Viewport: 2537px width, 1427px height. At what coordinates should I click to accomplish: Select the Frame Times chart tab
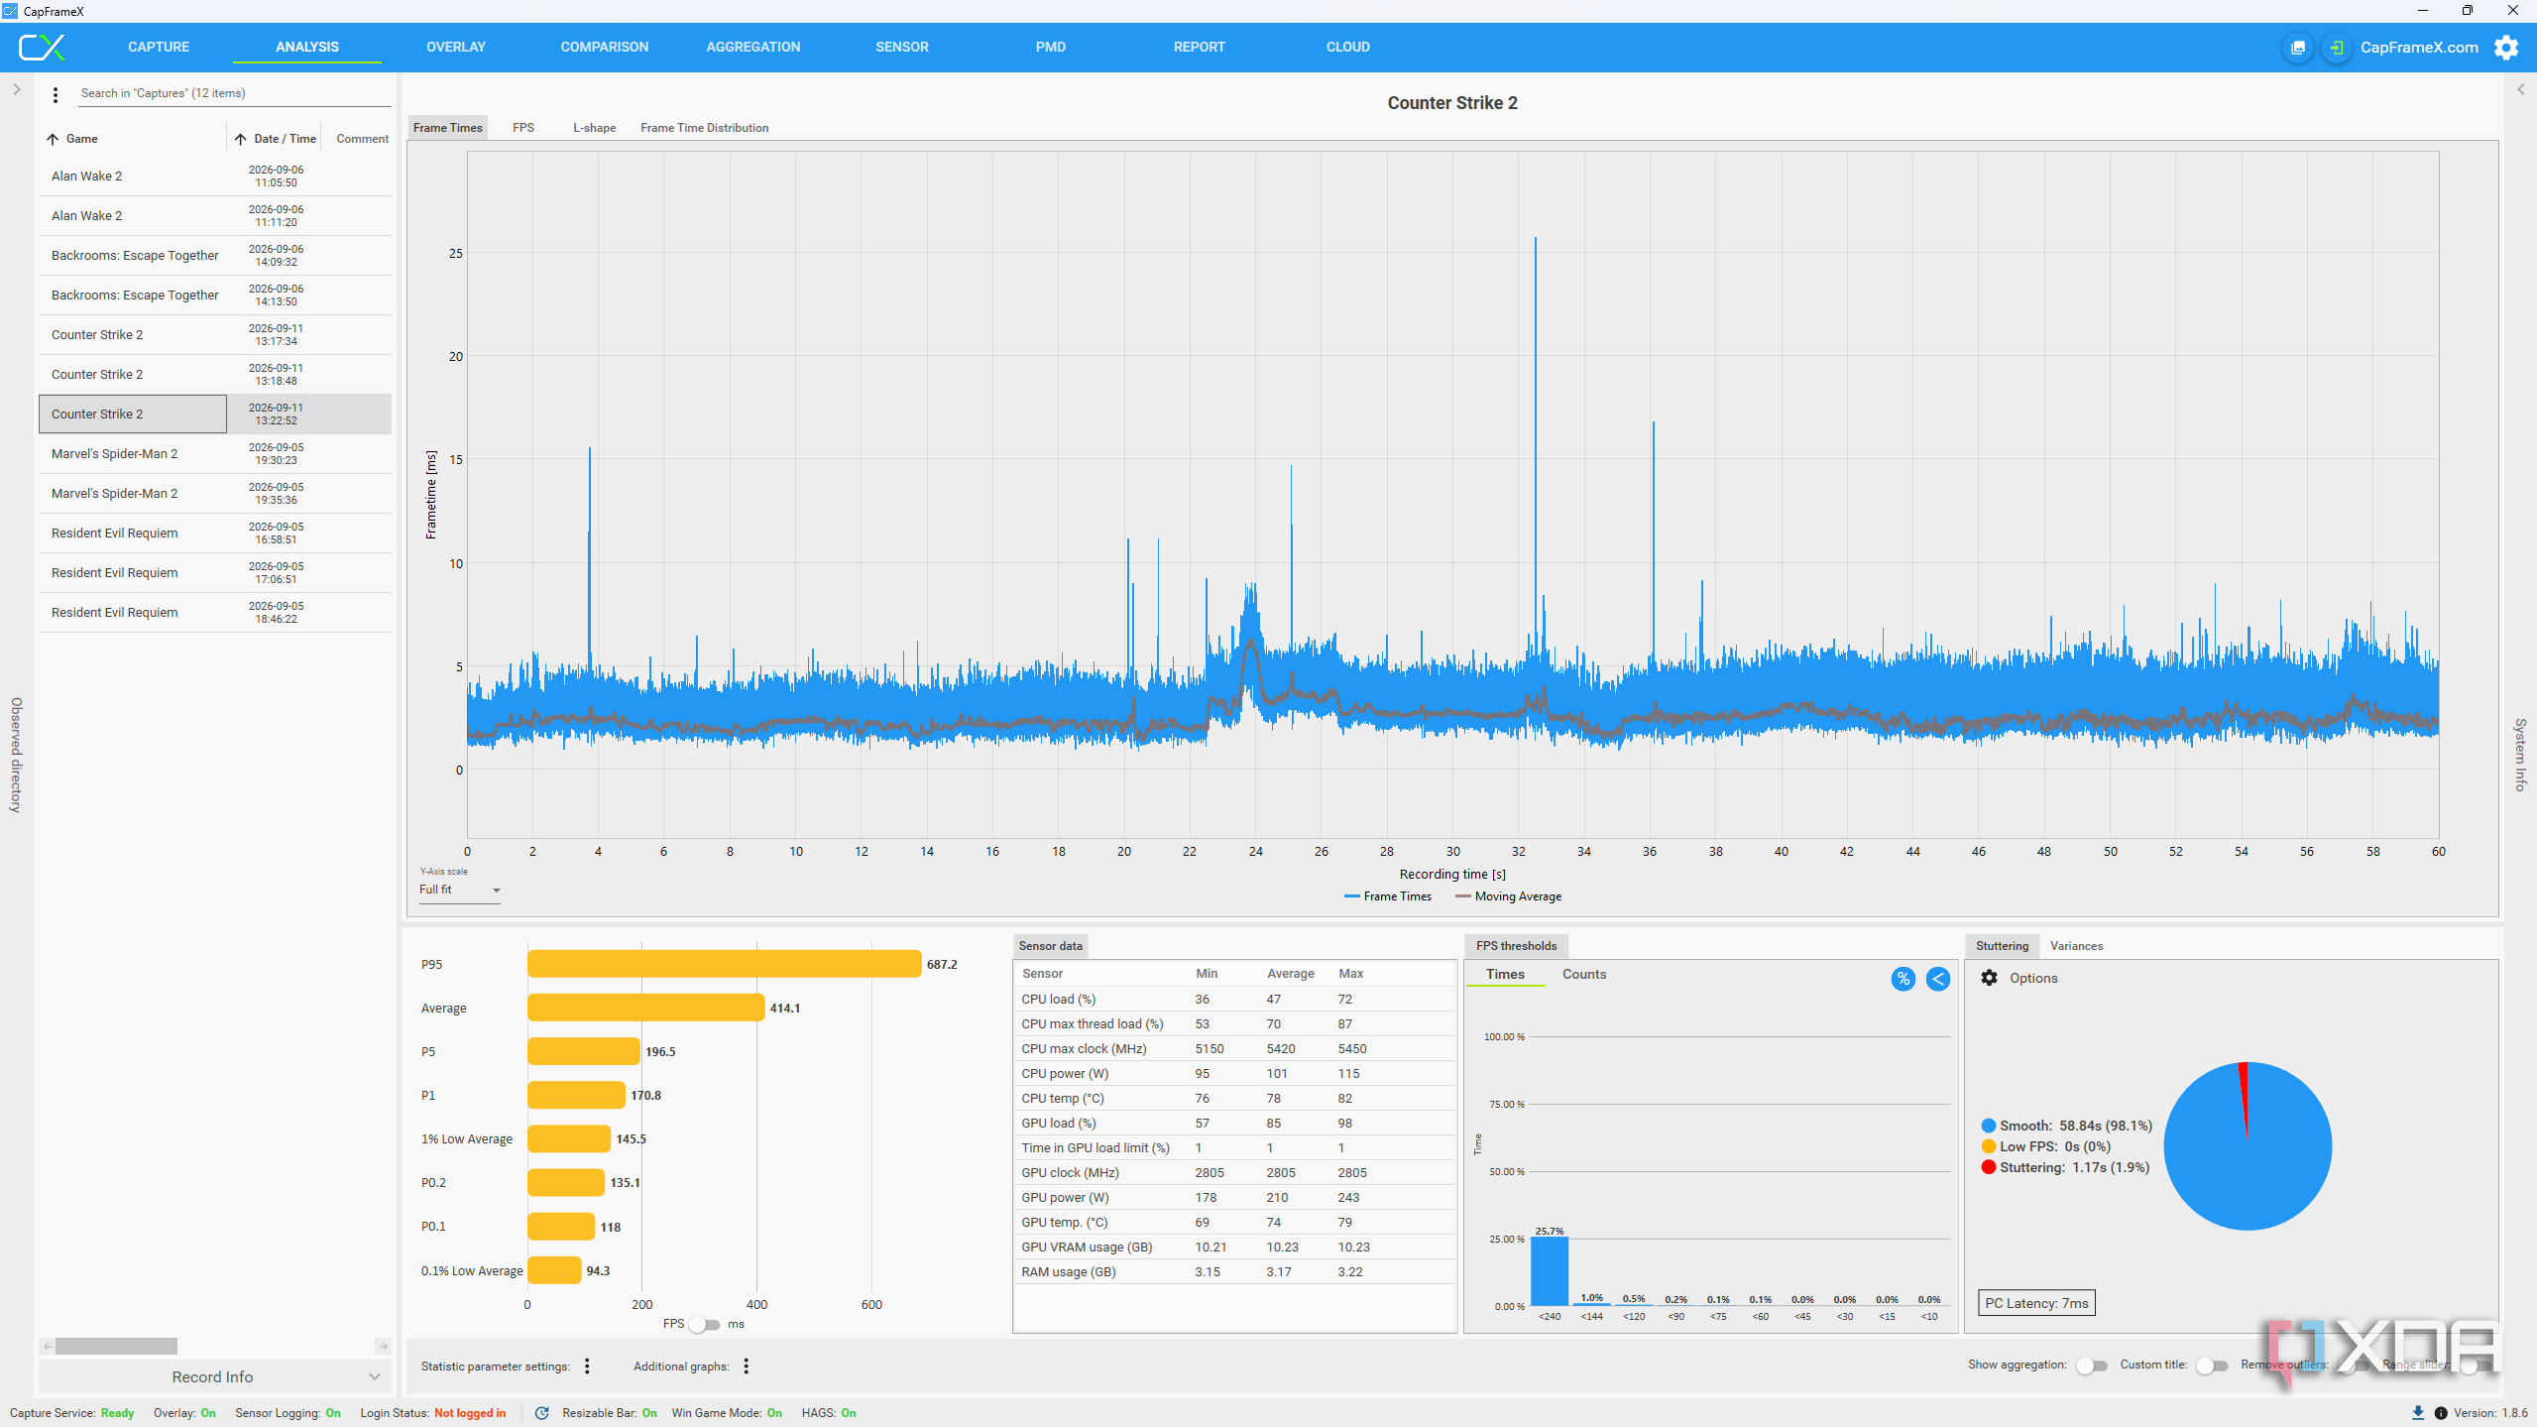click(448, 128)
